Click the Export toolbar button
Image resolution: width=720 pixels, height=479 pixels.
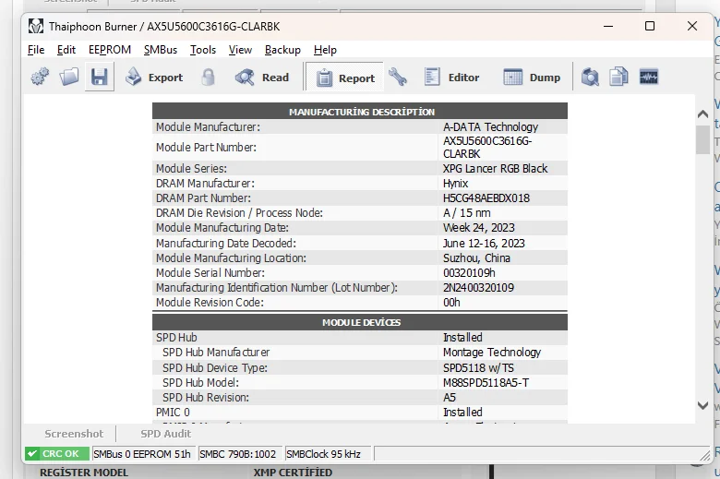click(154, 78)
